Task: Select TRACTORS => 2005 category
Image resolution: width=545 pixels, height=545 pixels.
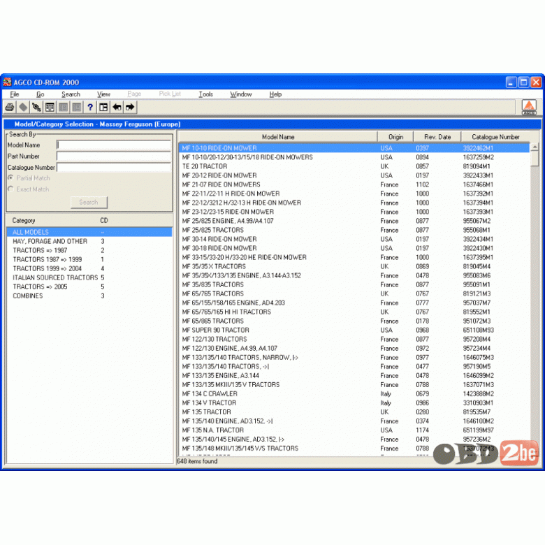Action: 89,286
